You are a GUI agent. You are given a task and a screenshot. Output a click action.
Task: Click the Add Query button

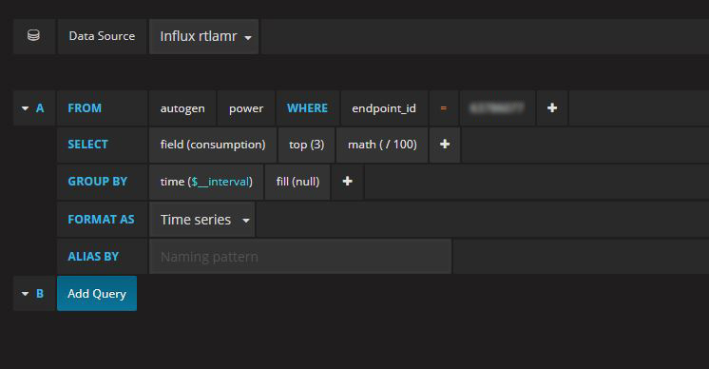[97, 294]
